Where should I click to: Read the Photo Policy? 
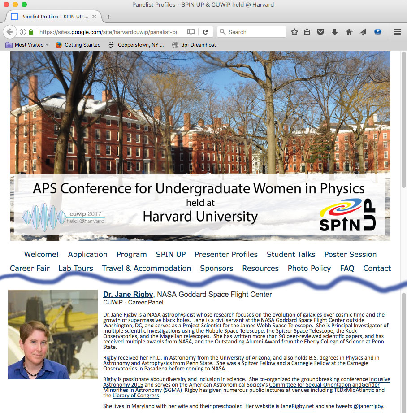(309, 269)
